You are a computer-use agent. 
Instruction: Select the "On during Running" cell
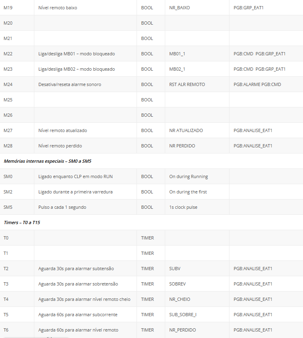(189, 176)
